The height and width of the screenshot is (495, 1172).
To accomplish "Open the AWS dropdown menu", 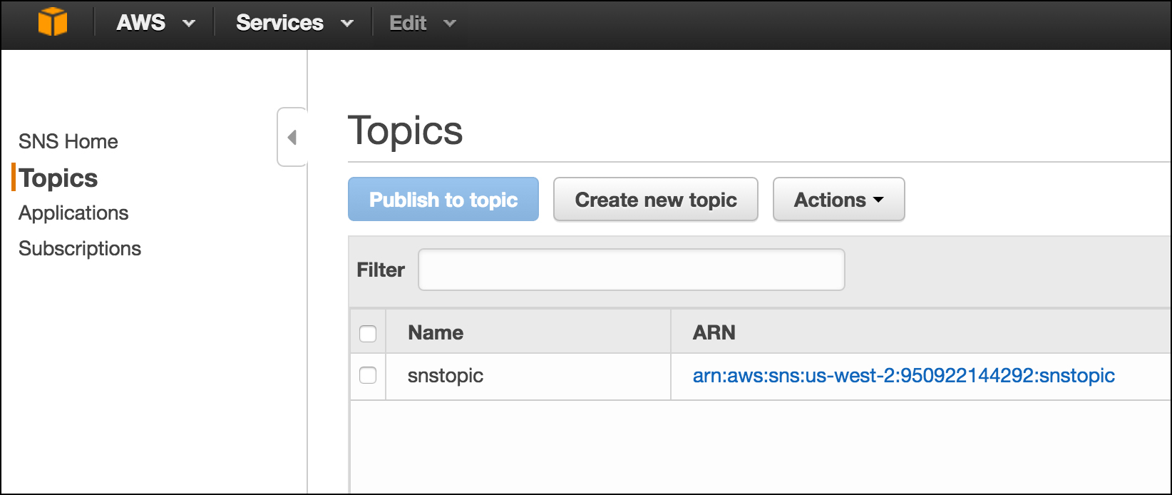I will coord(155,23).
